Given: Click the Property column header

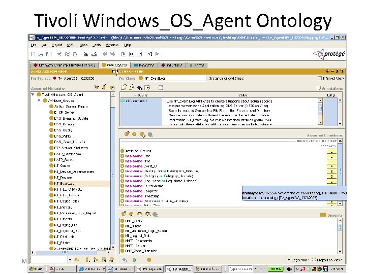Looking at the screenshot, I should point(141,95).
